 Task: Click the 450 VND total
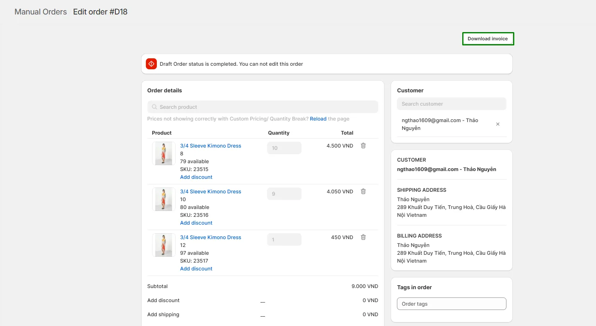coord(342,237)
